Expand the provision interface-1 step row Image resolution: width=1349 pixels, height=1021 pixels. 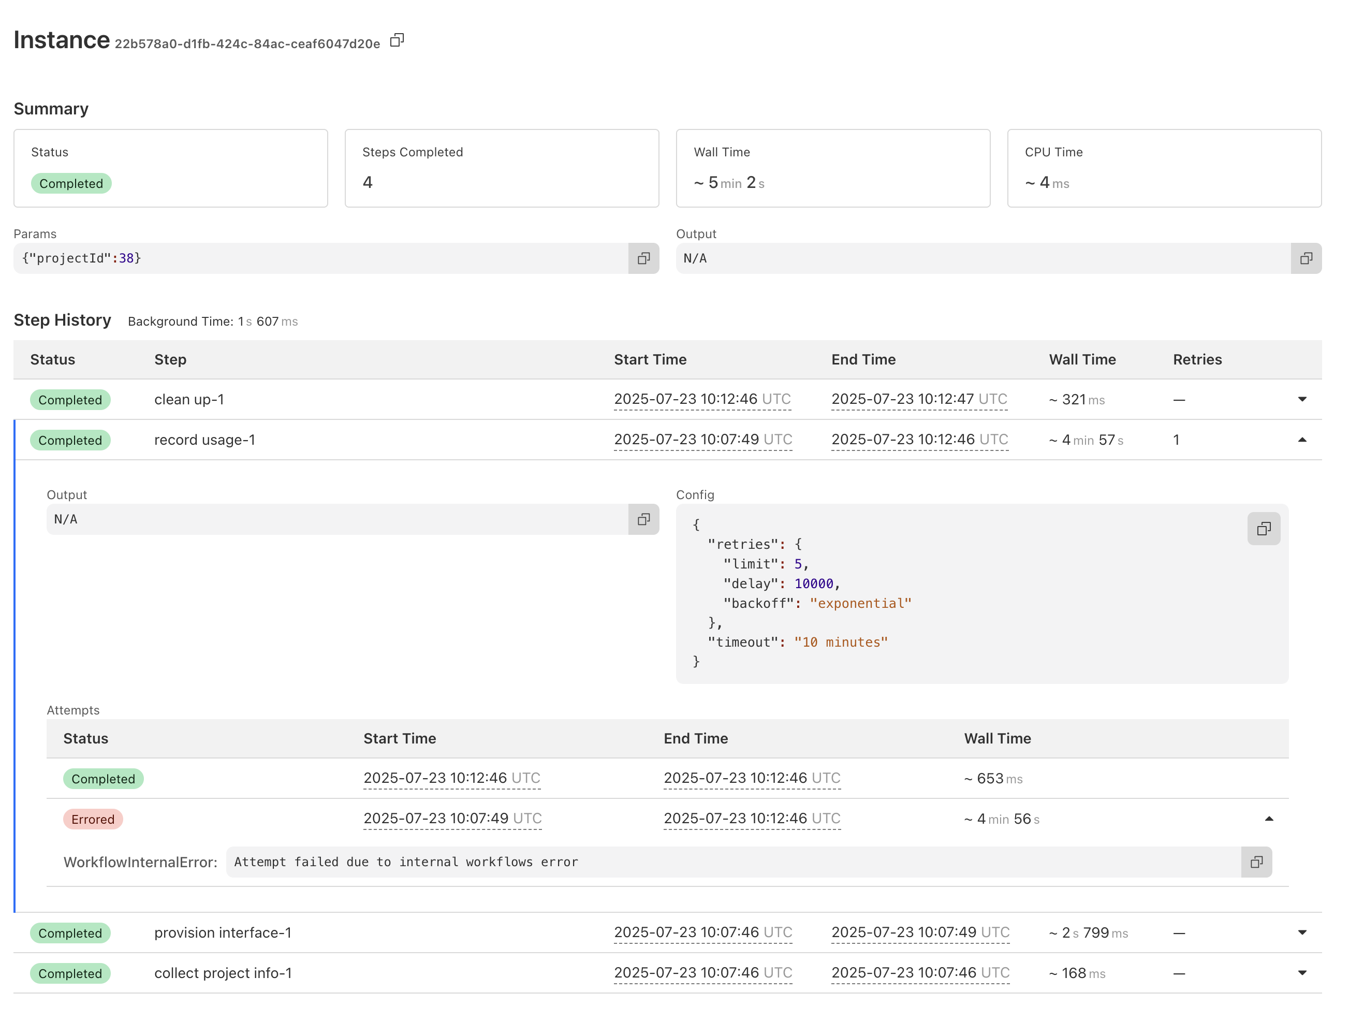(1301, 932)
